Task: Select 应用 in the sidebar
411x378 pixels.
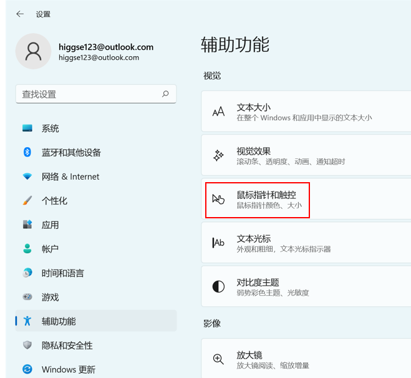Action: [51, 225]
